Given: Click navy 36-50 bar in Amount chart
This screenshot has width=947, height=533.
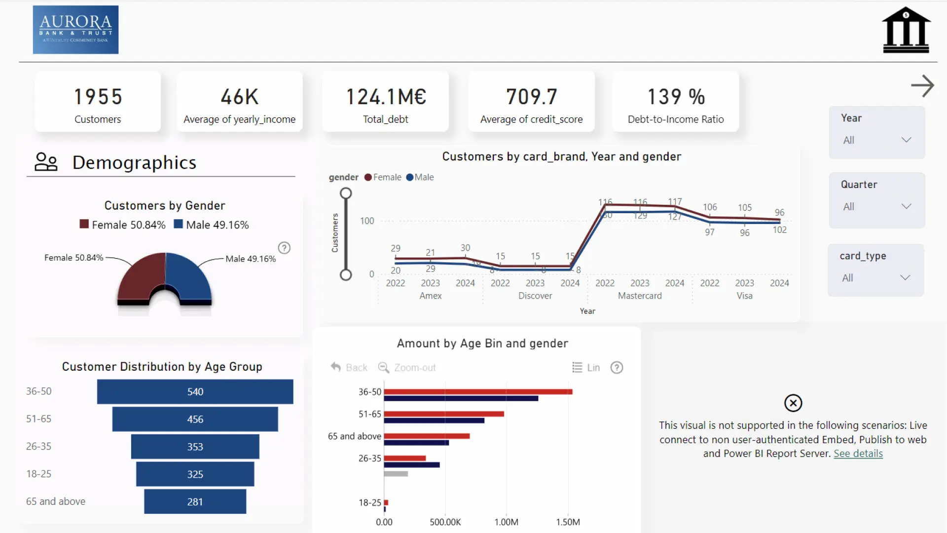Looking at the screenshot, I should click(461, 398).
